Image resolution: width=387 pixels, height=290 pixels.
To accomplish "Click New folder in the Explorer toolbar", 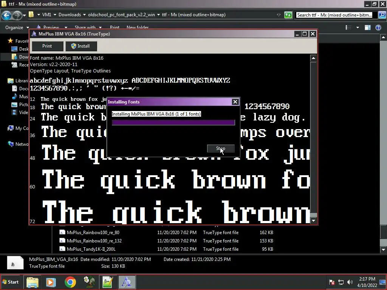I will (138, 27).
